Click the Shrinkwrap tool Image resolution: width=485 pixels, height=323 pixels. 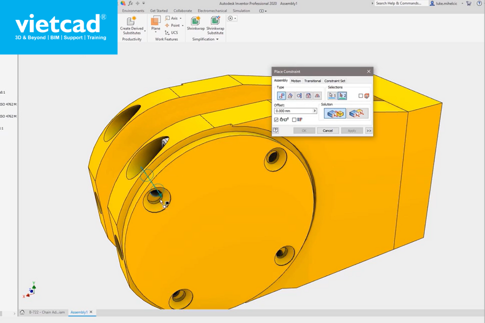[196, 24]
